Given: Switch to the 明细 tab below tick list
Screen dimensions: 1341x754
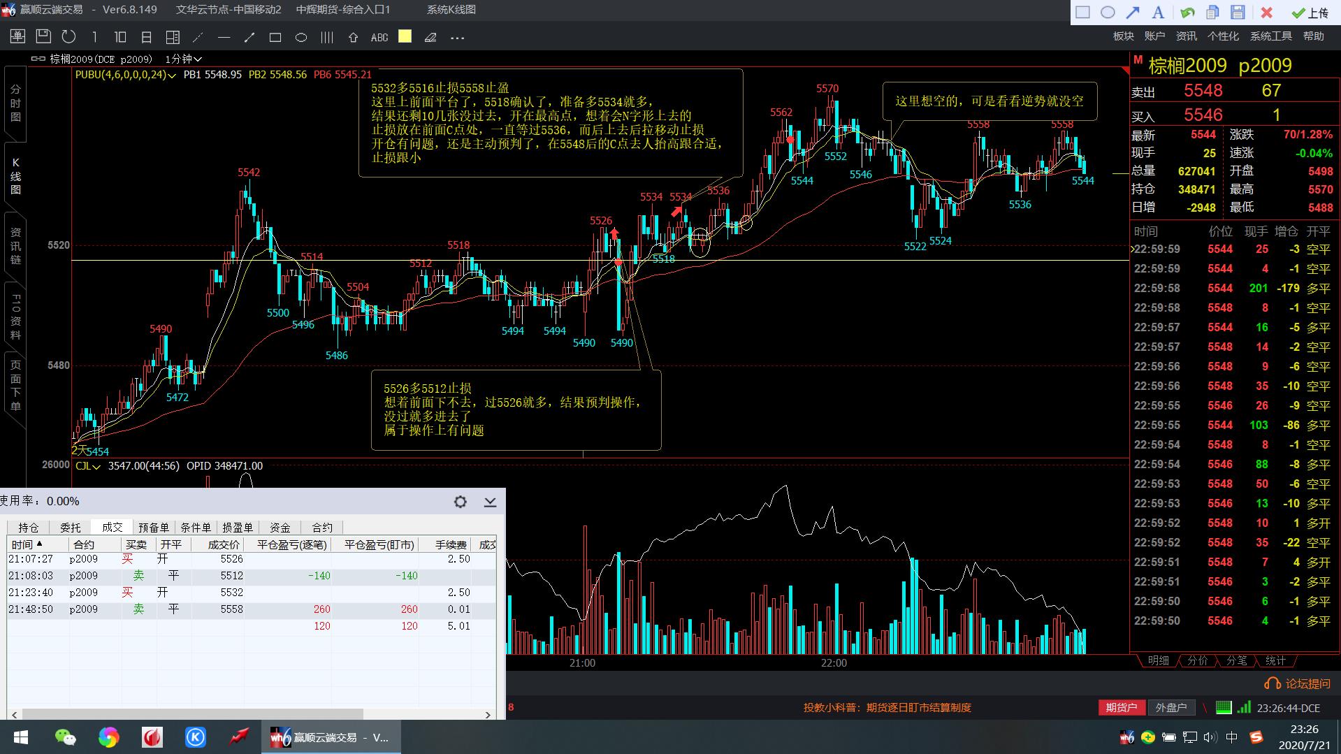Looking at the screenshot, I should click(x=1158, y=660).
